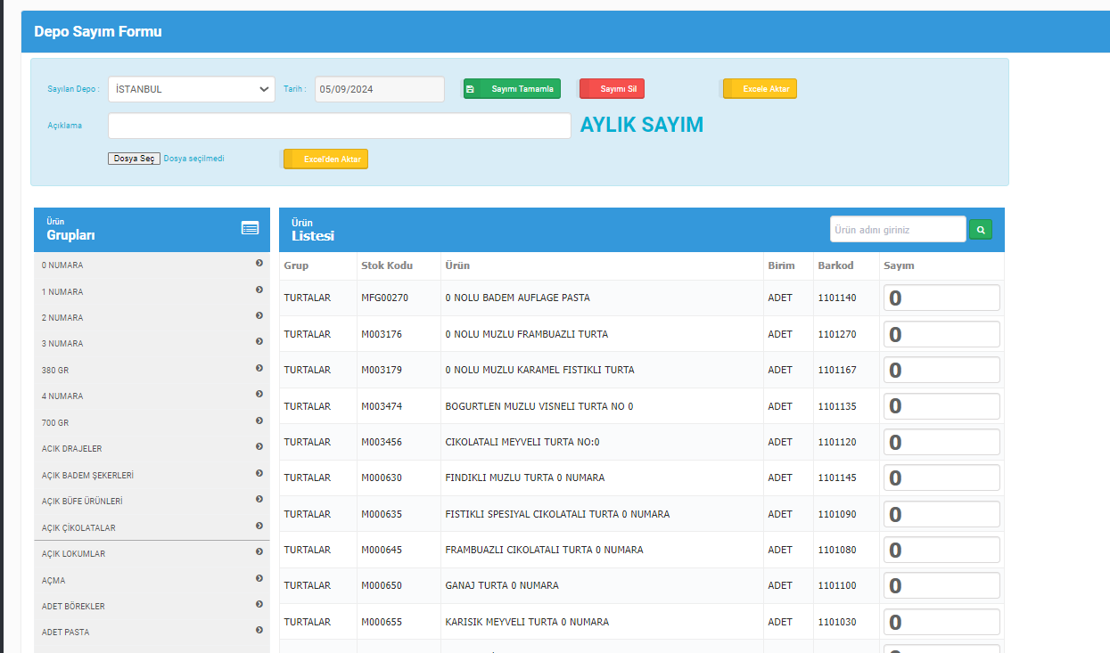This screenshot has height=653, width=1110.
Task: Select the ACIK DRAJELER product group
Action: coord(152,448)
